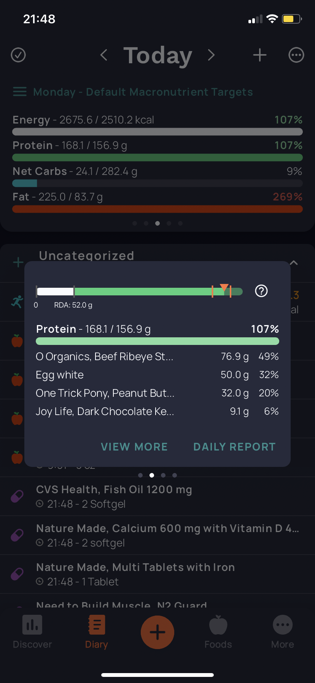Tap the orange add button in the bottom bar
This screenshot has height=683, width=315.
[157, 632]
